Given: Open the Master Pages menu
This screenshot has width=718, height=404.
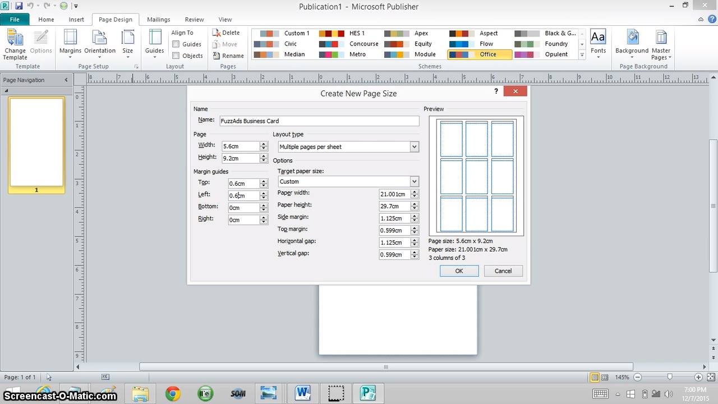Looking at the screenshot, I should [x=661, y=45].
